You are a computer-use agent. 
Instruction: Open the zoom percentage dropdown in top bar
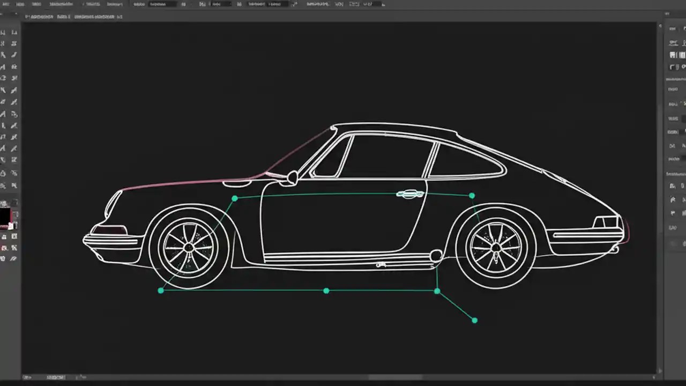pos(339,4)
